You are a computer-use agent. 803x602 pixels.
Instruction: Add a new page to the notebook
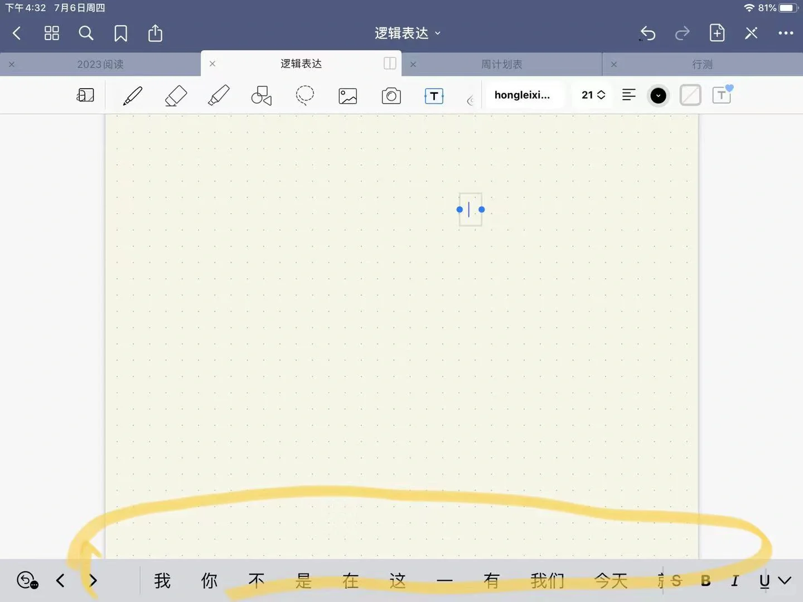(x=717, y=33)
